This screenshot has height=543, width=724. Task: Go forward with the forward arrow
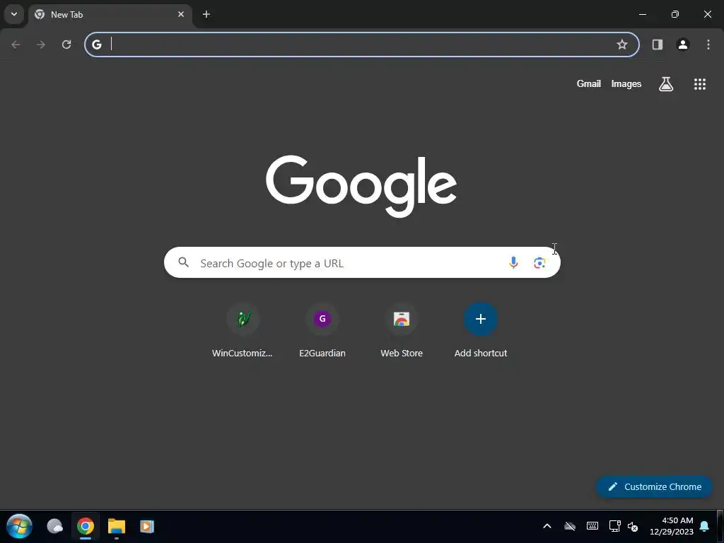[x=41, y=45]
